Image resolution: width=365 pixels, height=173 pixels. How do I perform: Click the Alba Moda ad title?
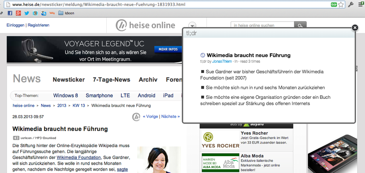pos(252,156)
